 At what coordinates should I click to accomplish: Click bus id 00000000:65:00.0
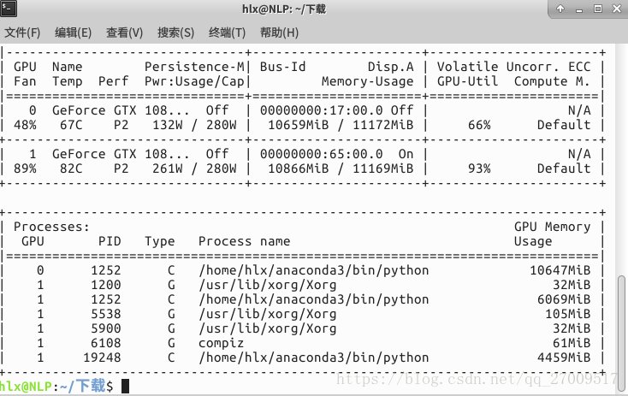[321, 154]
